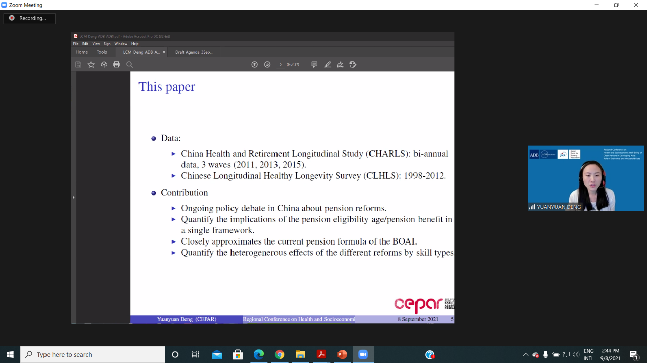This screenshot has width=647, height=363.
Task: Open the File menu in Acrobat
Action: point(76,44)
